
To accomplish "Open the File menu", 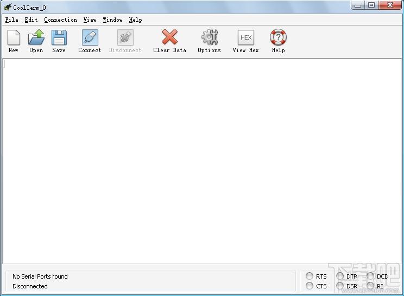I will pos(11,20).
